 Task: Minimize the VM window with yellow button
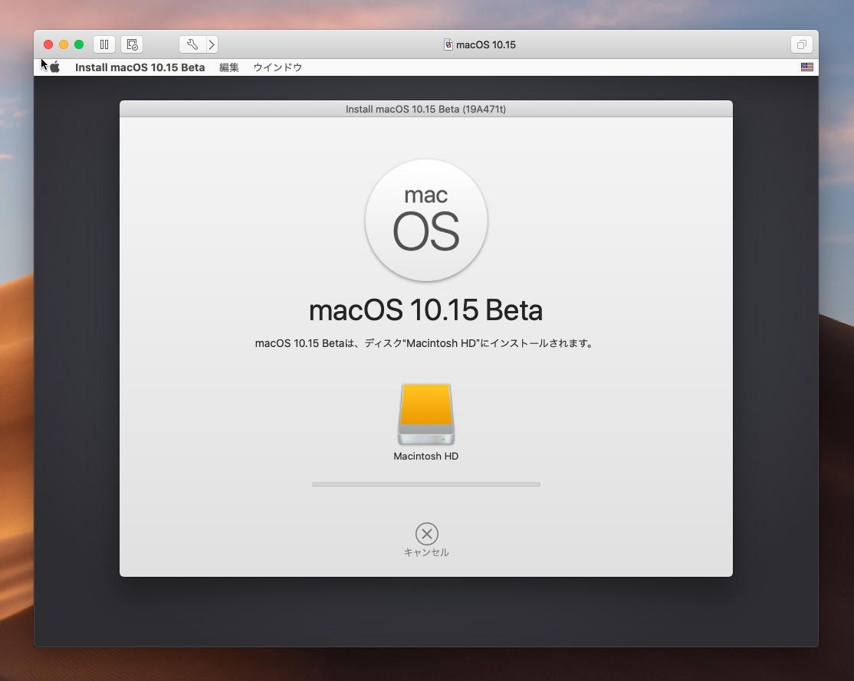pyautogui.click(x=64, y=44)
